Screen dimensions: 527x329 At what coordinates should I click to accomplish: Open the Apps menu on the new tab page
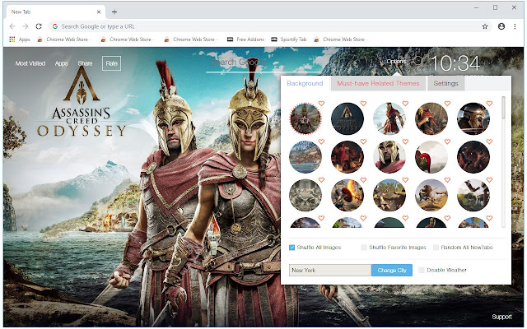[62, 63]
